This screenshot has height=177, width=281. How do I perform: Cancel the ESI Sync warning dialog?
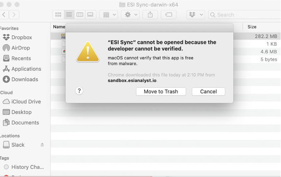[x=208, y=91]
